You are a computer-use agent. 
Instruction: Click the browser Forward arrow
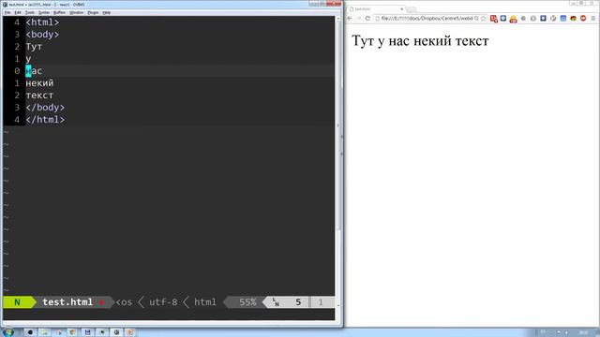[358, 19]
